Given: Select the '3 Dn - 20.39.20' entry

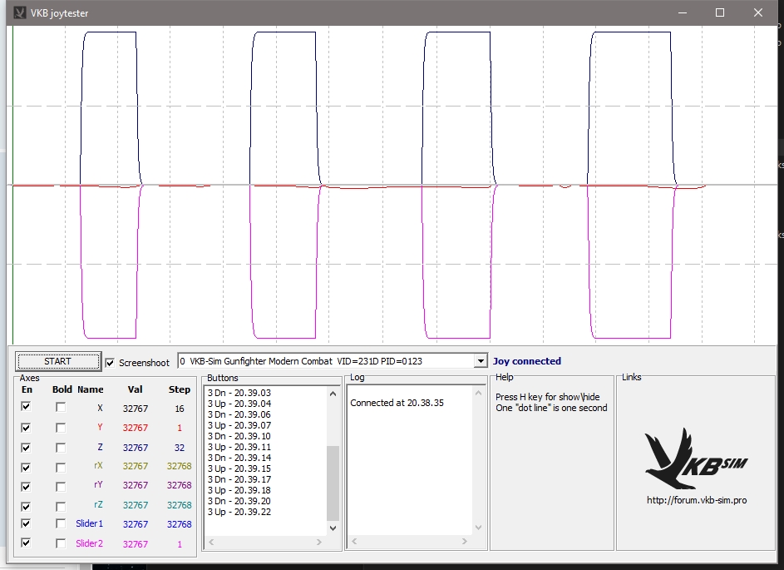Looking at the screenshot, I should 239,501.
